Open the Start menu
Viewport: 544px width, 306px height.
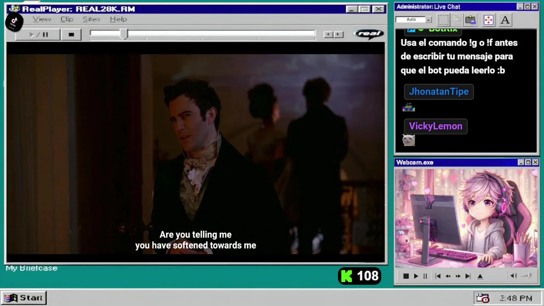pos(23,298)
